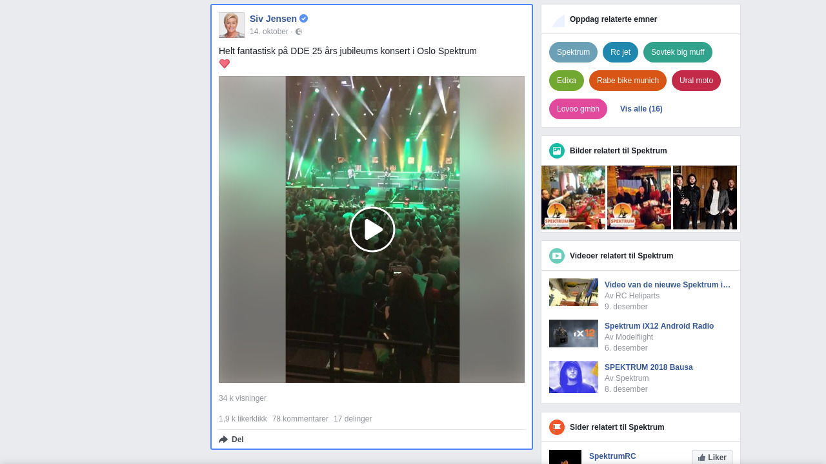Image resolution: width=826 pixels, height=464 pixels.
Task: Open the SPEKTRUM 2018 Bausa thumbnail
Action: click(574, 377)
